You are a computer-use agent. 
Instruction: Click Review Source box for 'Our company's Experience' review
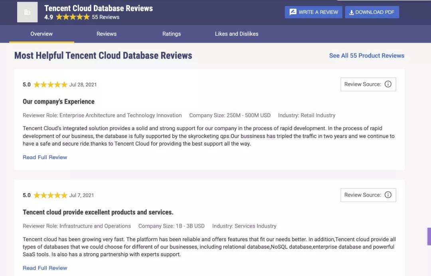[368, 84]
